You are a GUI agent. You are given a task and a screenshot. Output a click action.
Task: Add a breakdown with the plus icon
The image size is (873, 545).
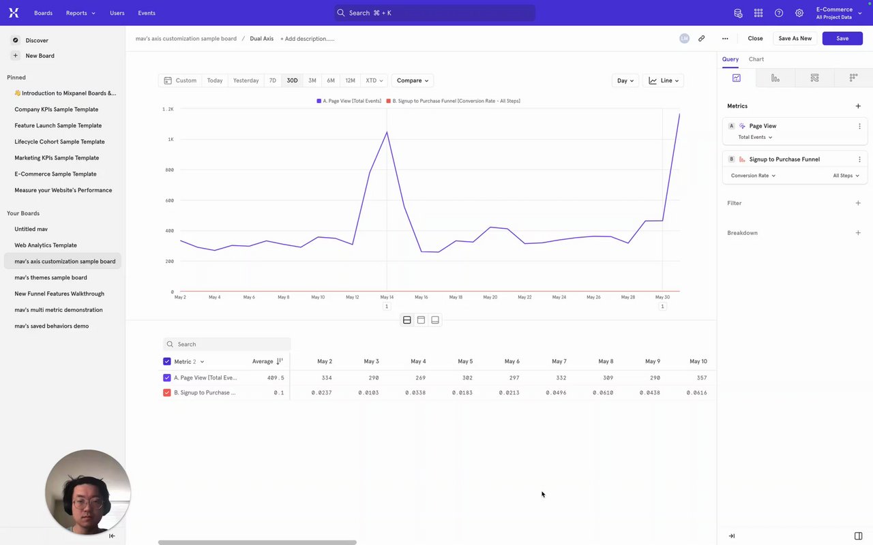pos(858,233)
